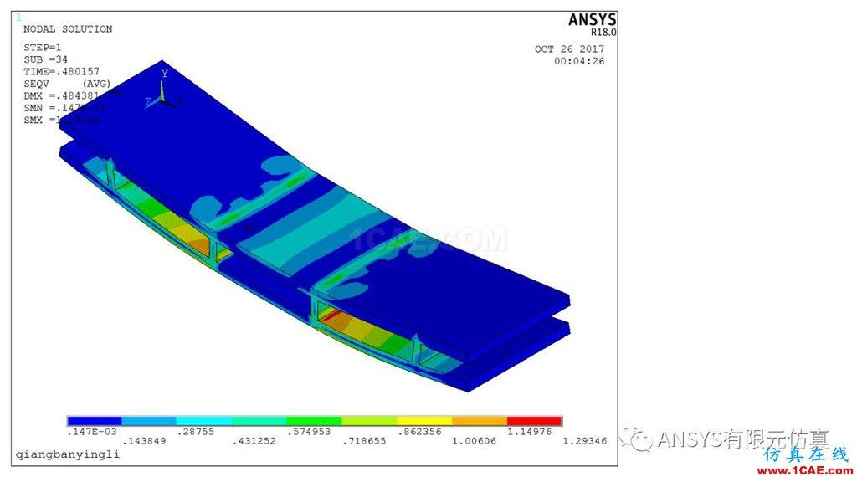Screen dimensions: 857x477
Task: Click the .431252 legend value
Action: [254, 441]
